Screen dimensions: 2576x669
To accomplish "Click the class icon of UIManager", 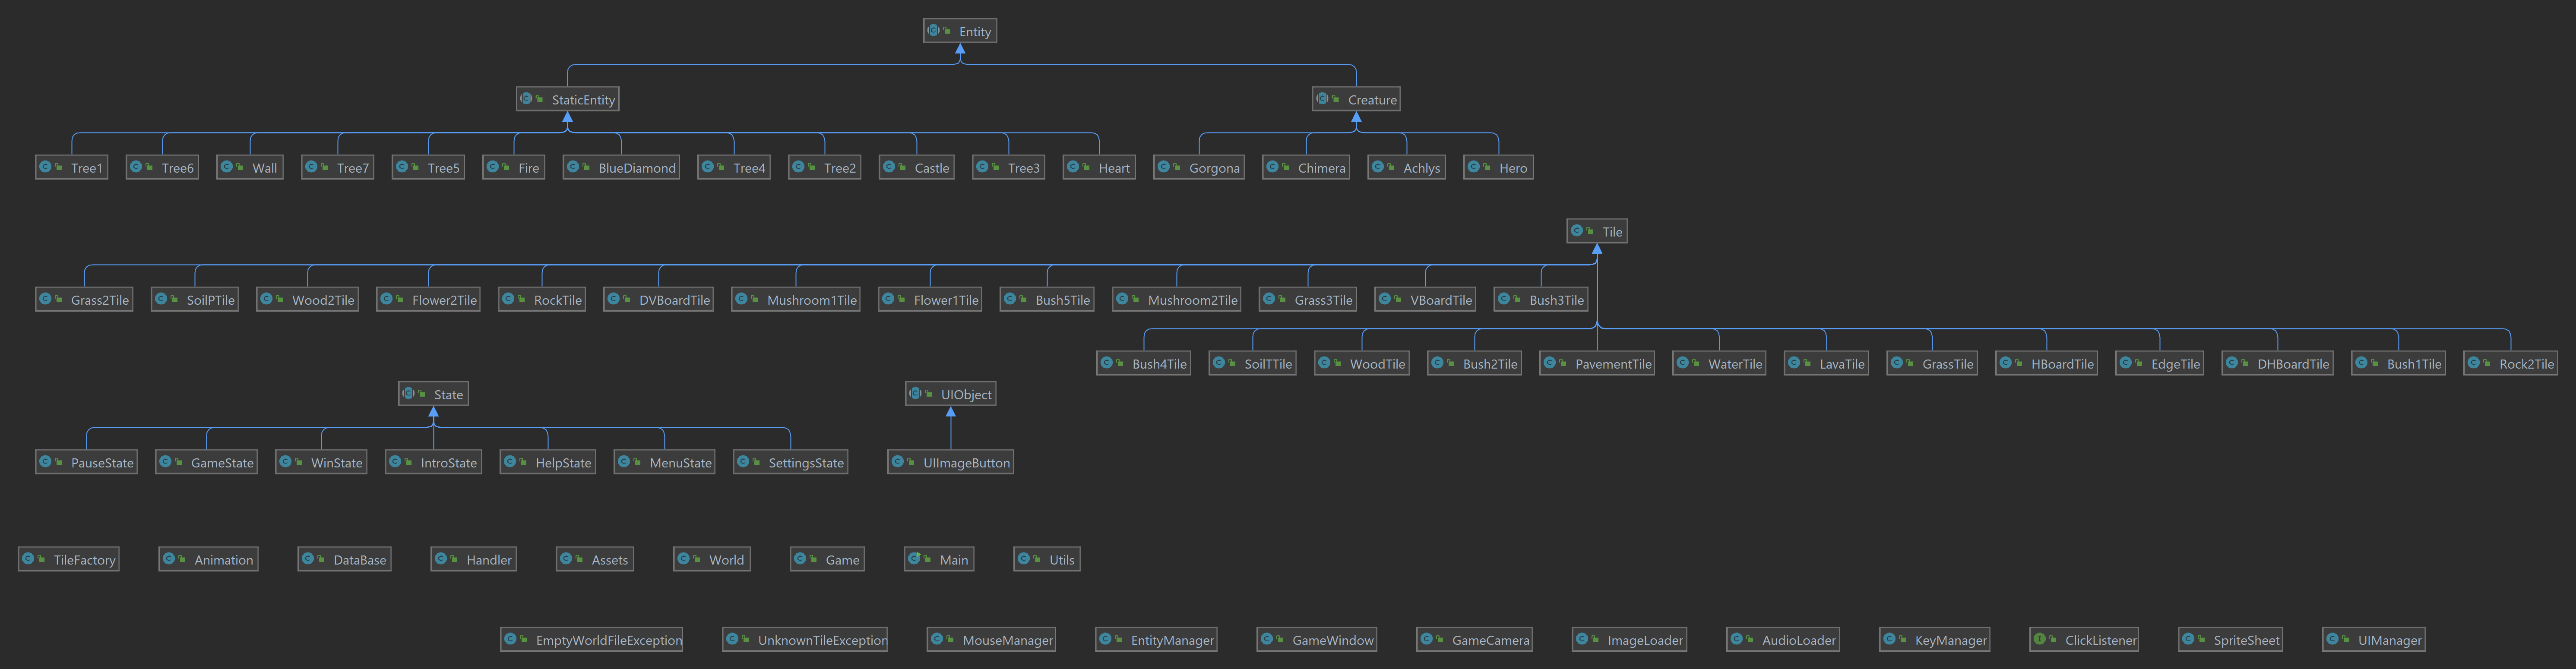I will (x=2333, y=639).
